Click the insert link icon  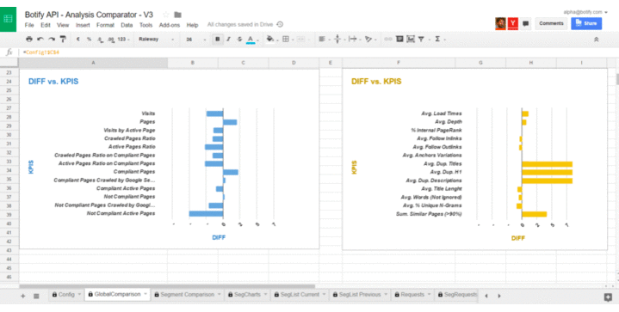coord(388,39)
